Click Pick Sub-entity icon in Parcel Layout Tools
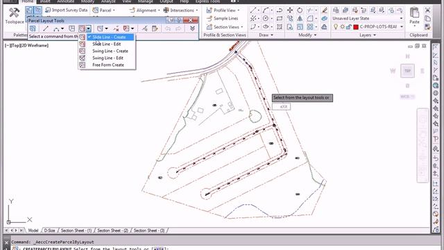This screenshot has height=250, width=444. tap(144, 28)
